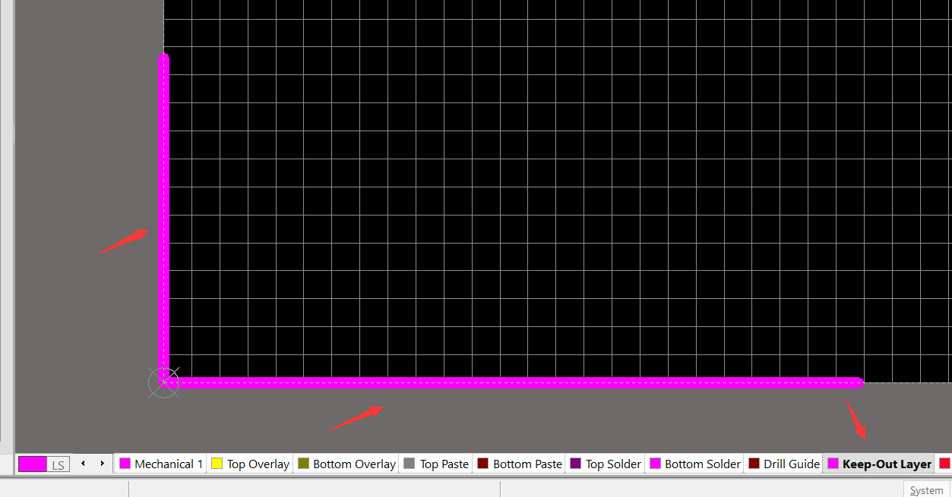The image size is (952, 497).
Task: Switch to the Top Paste layer
Action: pyautogui.click(x=435, y=464)
